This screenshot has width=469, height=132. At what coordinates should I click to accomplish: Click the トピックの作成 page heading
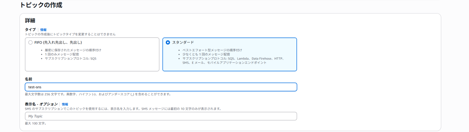click(x=41, y=5)
